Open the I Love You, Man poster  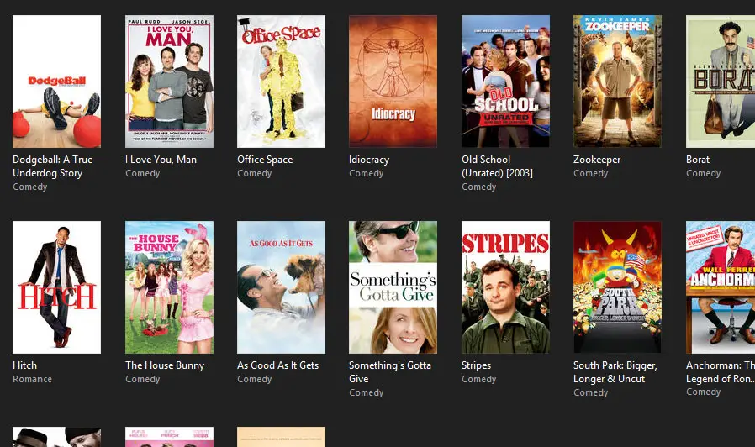point(170,82)
